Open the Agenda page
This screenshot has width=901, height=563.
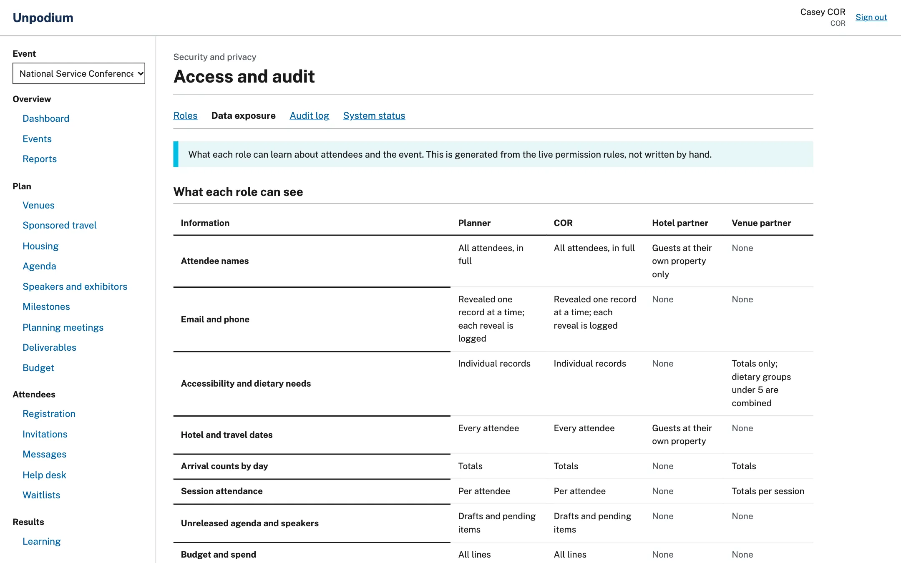pyautogui.click(x=39, y=266)
